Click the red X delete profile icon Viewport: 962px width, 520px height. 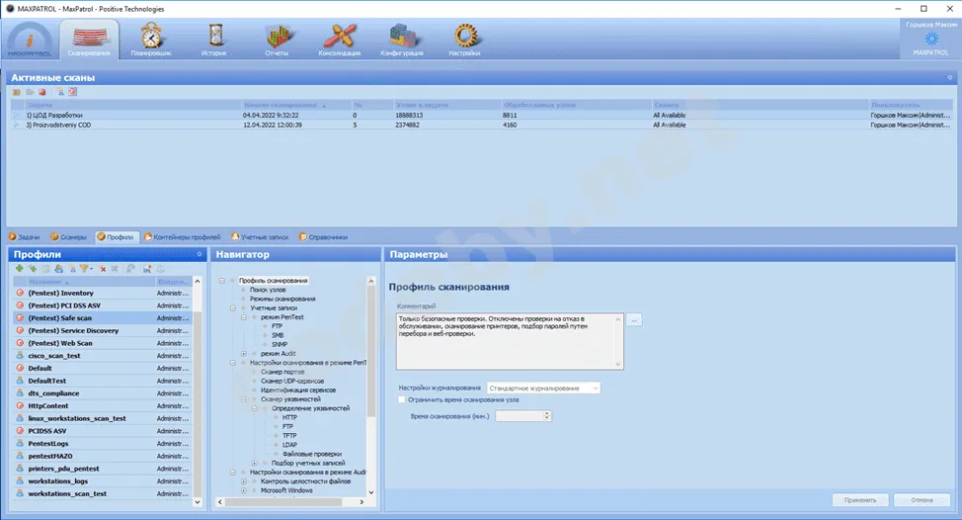pyautogui.click(x=102, y=269)
